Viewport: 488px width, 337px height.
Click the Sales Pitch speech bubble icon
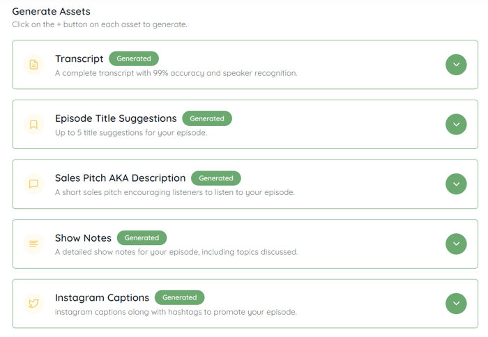pyautogui.click(x=33, y=184)
